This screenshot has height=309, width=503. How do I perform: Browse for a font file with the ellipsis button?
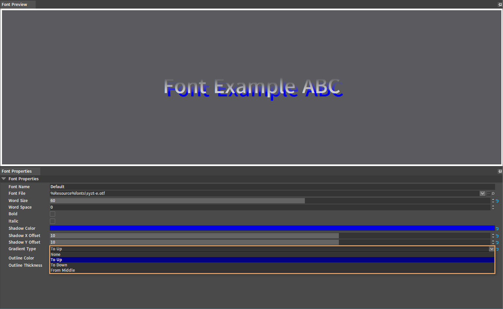pos(488,193)
